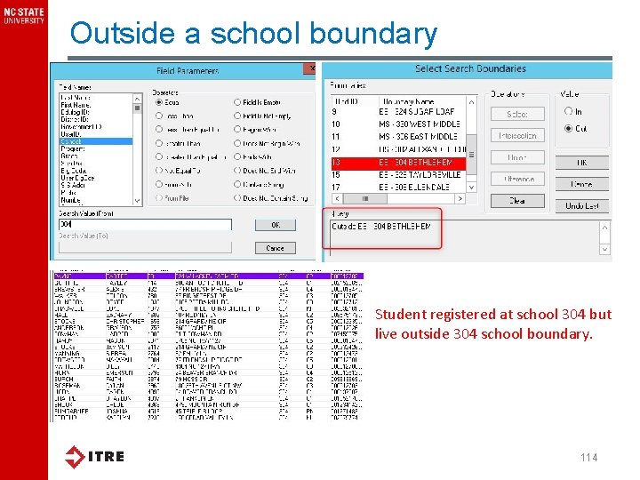Click the Boundary Name column header
The height and width of the screenshot is (480, 640).
[422, 101]
